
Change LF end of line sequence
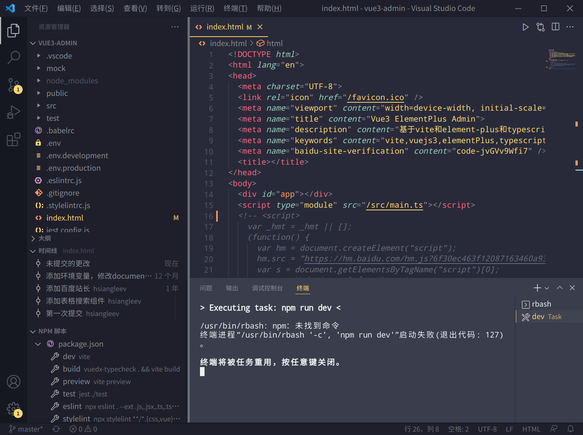point(509,429)
